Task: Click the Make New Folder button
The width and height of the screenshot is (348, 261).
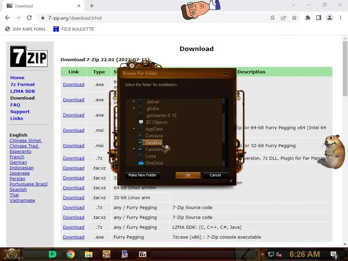Action: [x=142, y=175]
